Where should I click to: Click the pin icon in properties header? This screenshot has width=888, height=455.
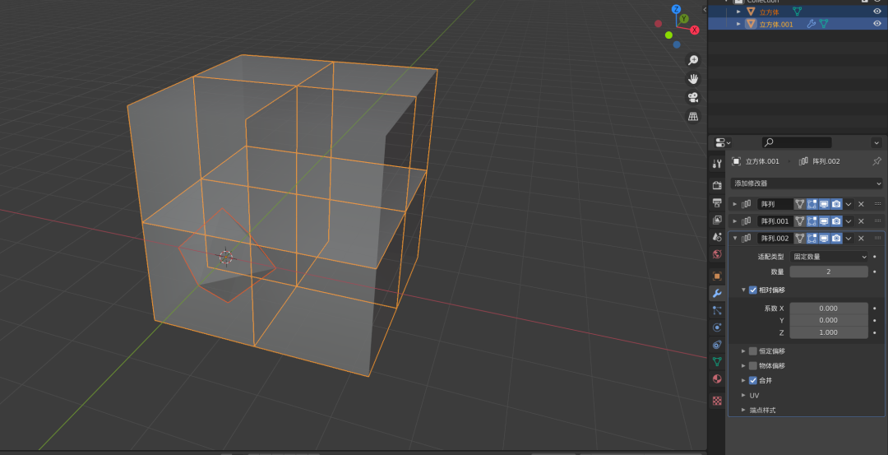tap(876, 161)
